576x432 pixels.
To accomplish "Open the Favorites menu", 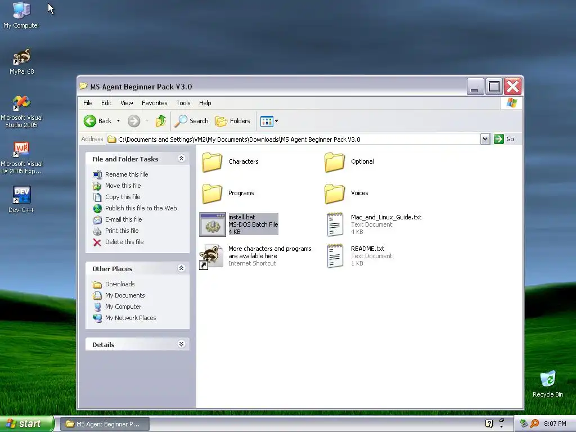I will [154, 103].
